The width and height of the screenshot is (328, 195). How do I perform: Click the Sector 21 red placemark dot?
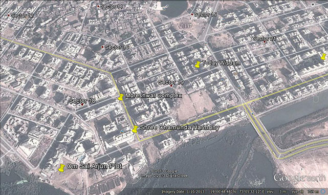pyautogui.click(x=265, y=42)
